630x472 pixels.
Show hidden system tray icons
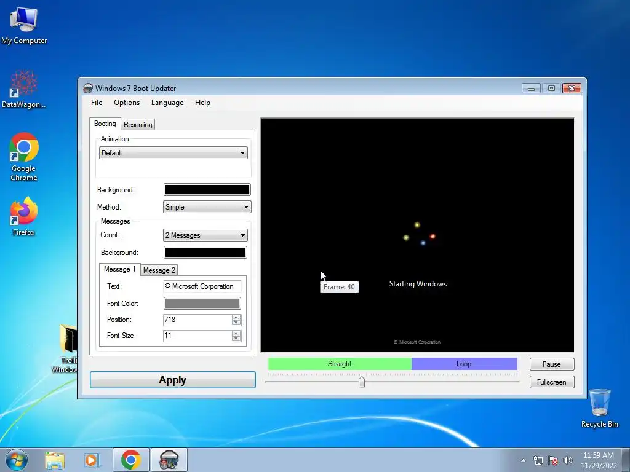coord(523,460)
